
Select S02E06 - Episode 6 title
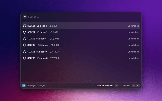pyautogui.click(x=37, y=58)
